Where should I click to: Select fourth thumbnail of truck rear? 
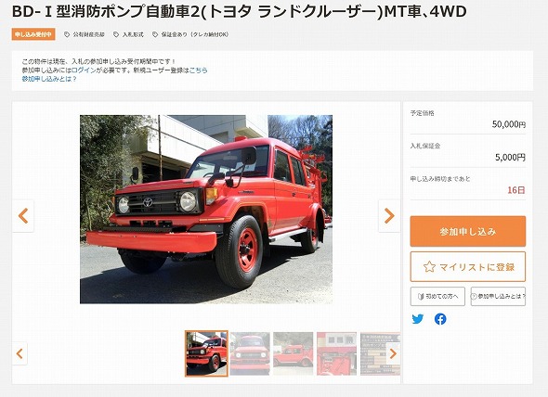pyautogui.click(x=336, y=353)
